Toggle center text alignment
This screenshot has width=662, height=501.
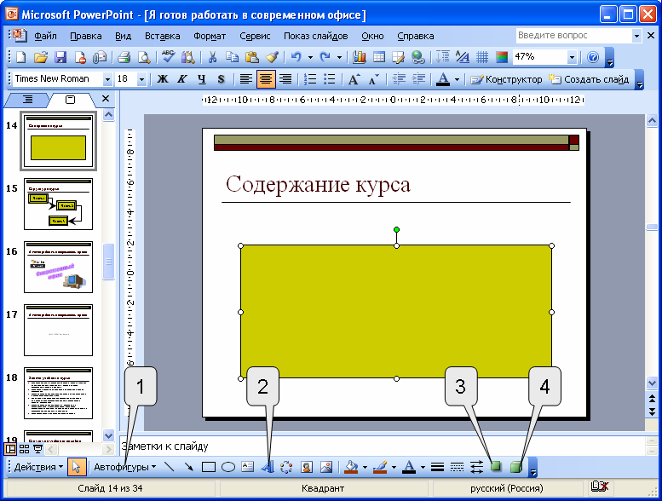[x=266, y=79]
